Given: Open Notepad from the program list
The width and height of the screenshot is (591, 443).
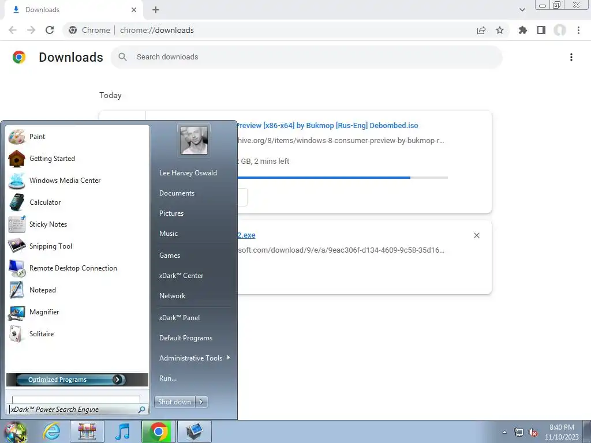Looking at the screenshot, I should [42, 290].
